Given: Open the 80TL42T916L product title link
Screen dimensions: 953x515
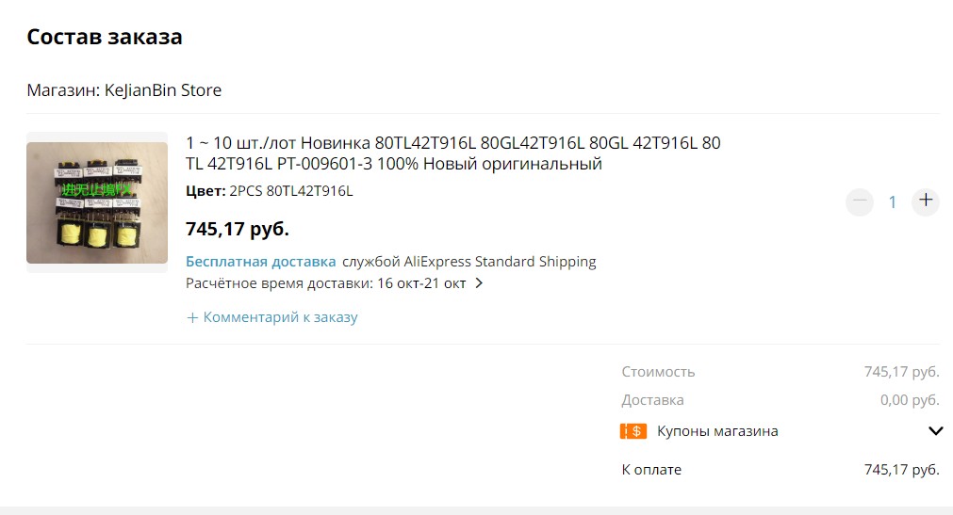Looking at the screenshot, I should pyautogui.click(x=452, y=153).
